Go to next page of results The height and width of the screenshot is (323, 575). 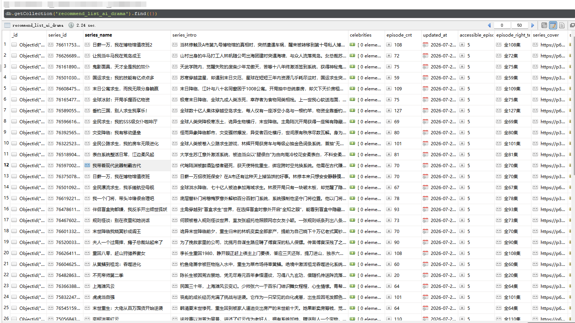tap(533, 25)
